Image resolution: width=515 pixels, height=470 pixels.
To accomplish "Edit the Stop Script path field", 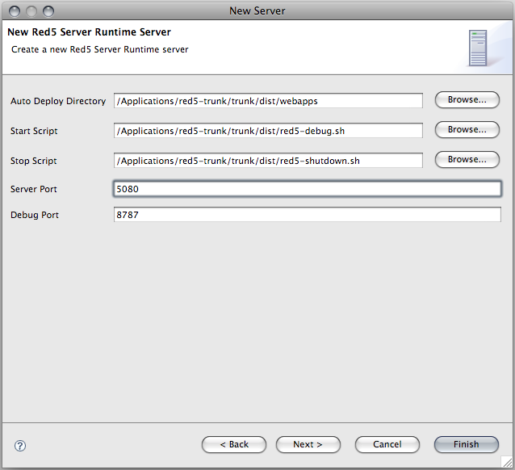I will click(268, 161).
